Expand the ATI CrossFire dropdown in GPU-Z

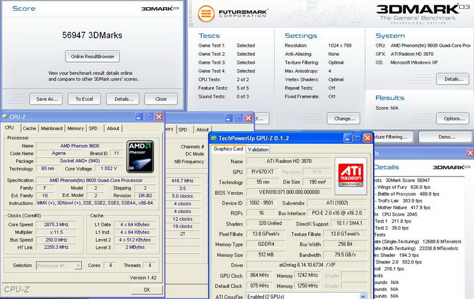[363, 296]
